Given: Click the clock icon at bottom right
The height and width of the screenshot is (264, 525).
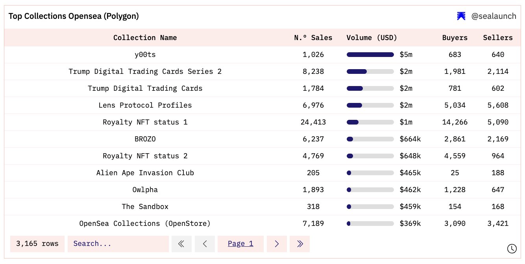Looking at the screenshot, I should tap(512, 248).
